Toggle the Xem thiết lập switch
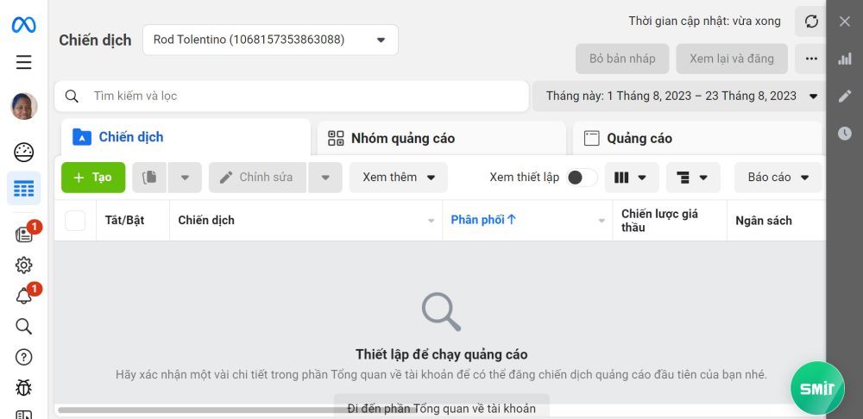 point(582,178)
